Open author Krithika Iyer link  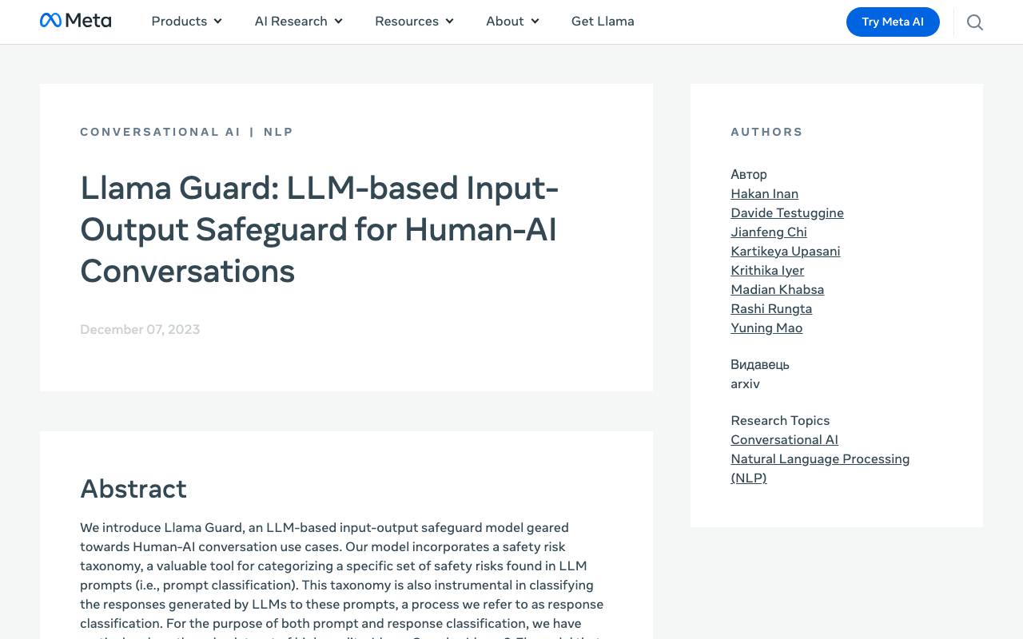click(767, 270)
